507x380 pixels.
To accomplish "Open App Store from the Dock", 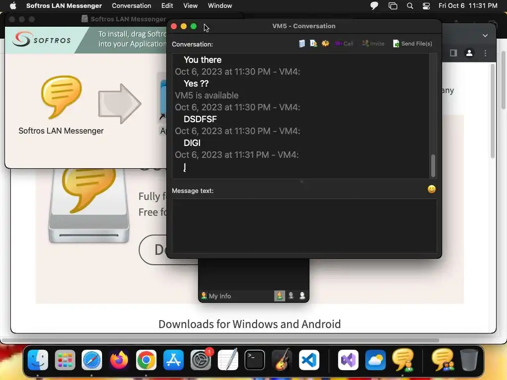I will 173,360.
